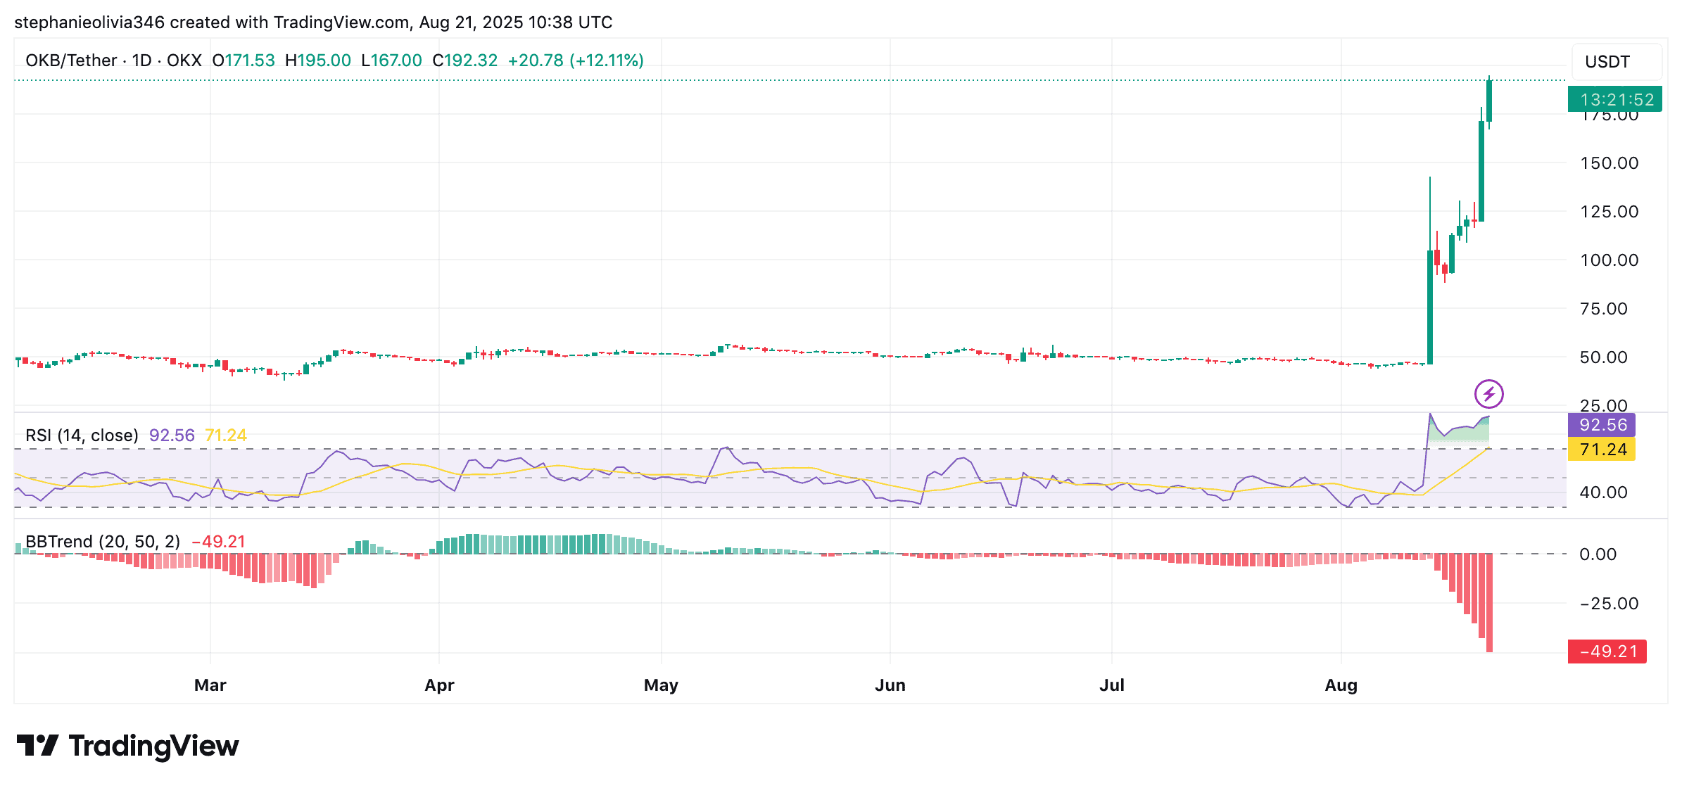Click the Jun label on time axis
The image size is (1682, 788).
point(890,685)
